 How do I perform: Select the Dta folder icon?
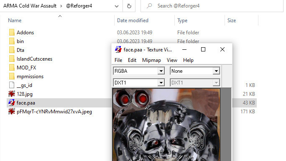(x=12, y=50)
